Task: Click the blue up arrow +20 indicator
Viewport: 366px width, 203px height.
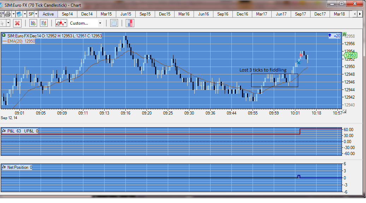Action: 334,36
